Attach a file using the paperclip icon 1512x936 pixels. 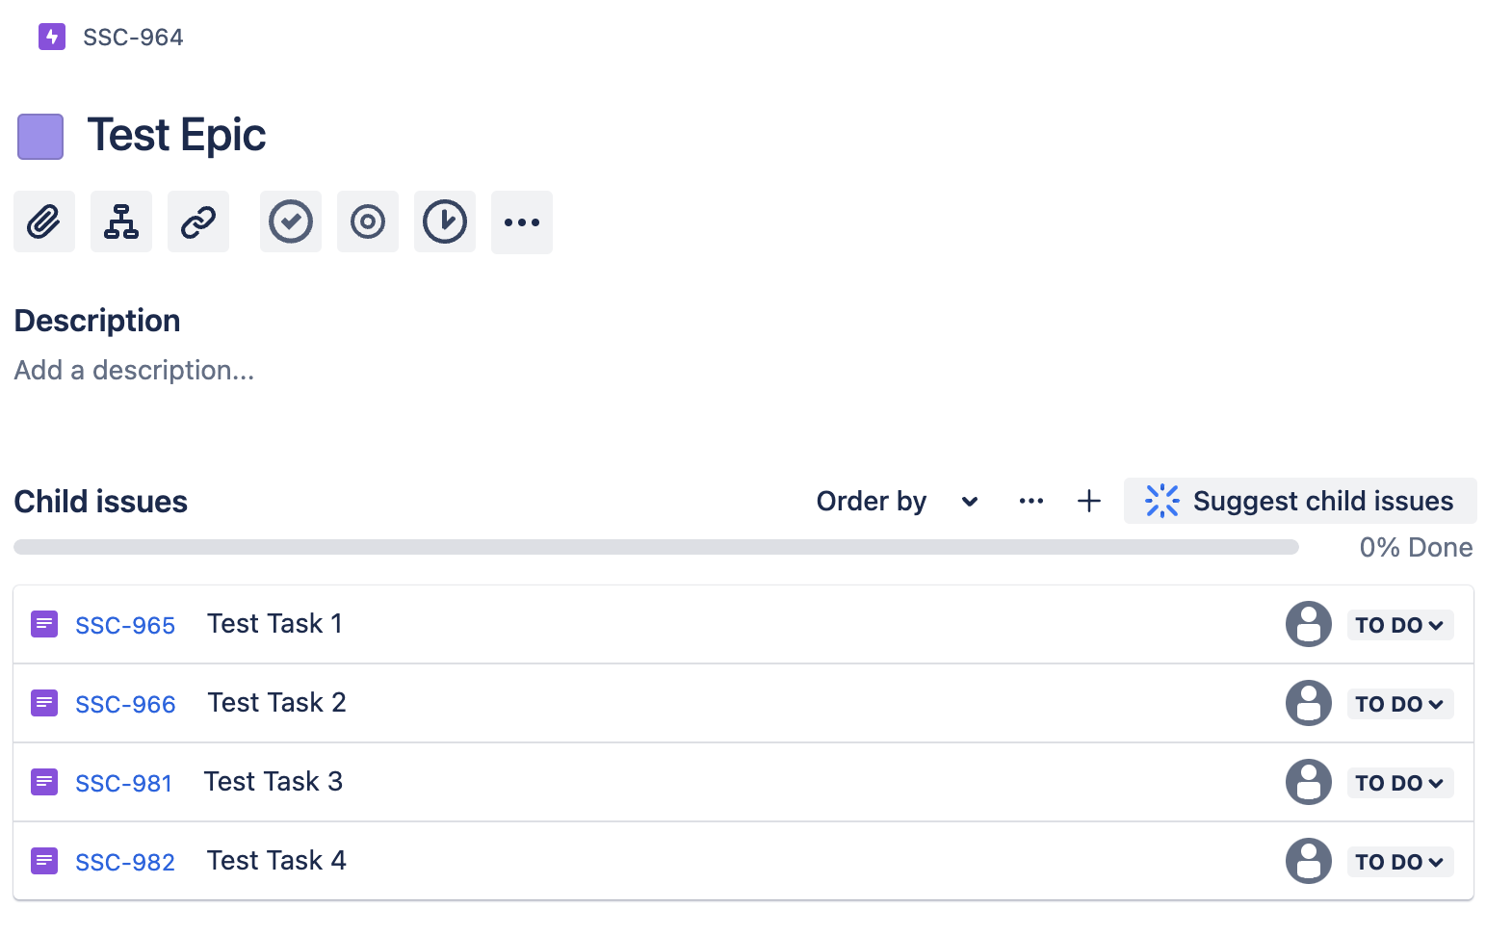[43, 221]
